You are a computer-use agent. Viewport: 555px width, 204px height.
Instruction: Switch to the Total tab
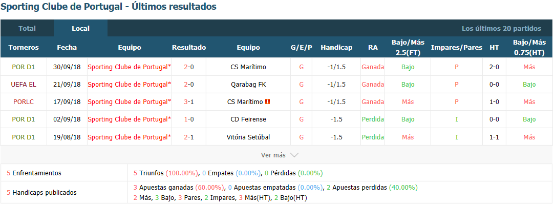[27, 28]
